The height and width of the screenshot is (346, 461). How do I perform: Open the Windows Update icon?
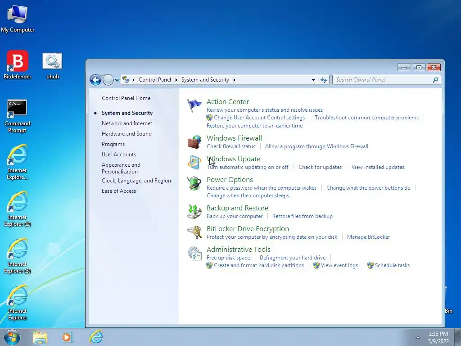pyautogui.click(x=194, y=162)
